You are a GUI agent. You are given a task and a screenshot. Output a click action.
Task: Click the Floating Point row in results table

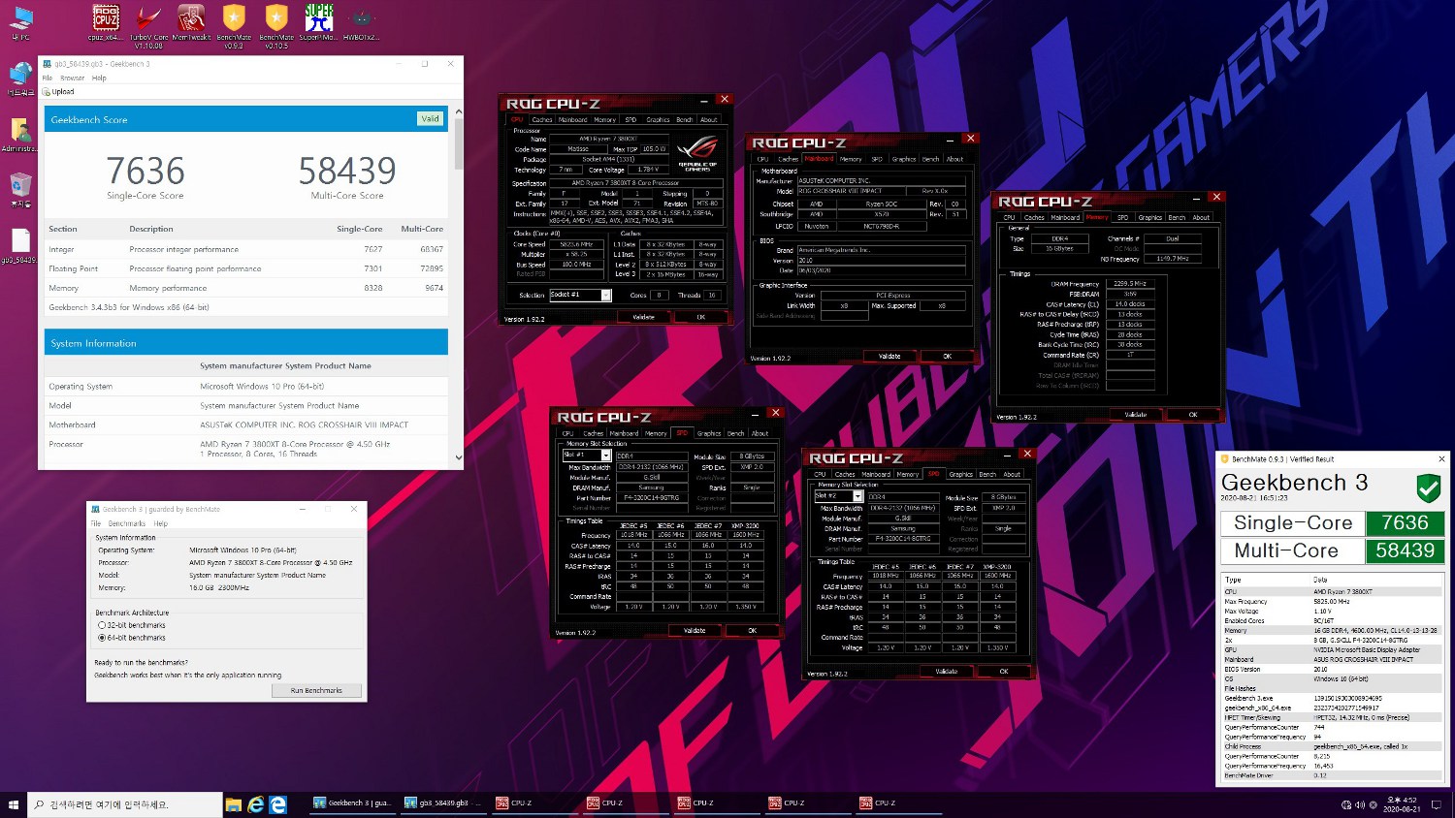coord(246,268)
